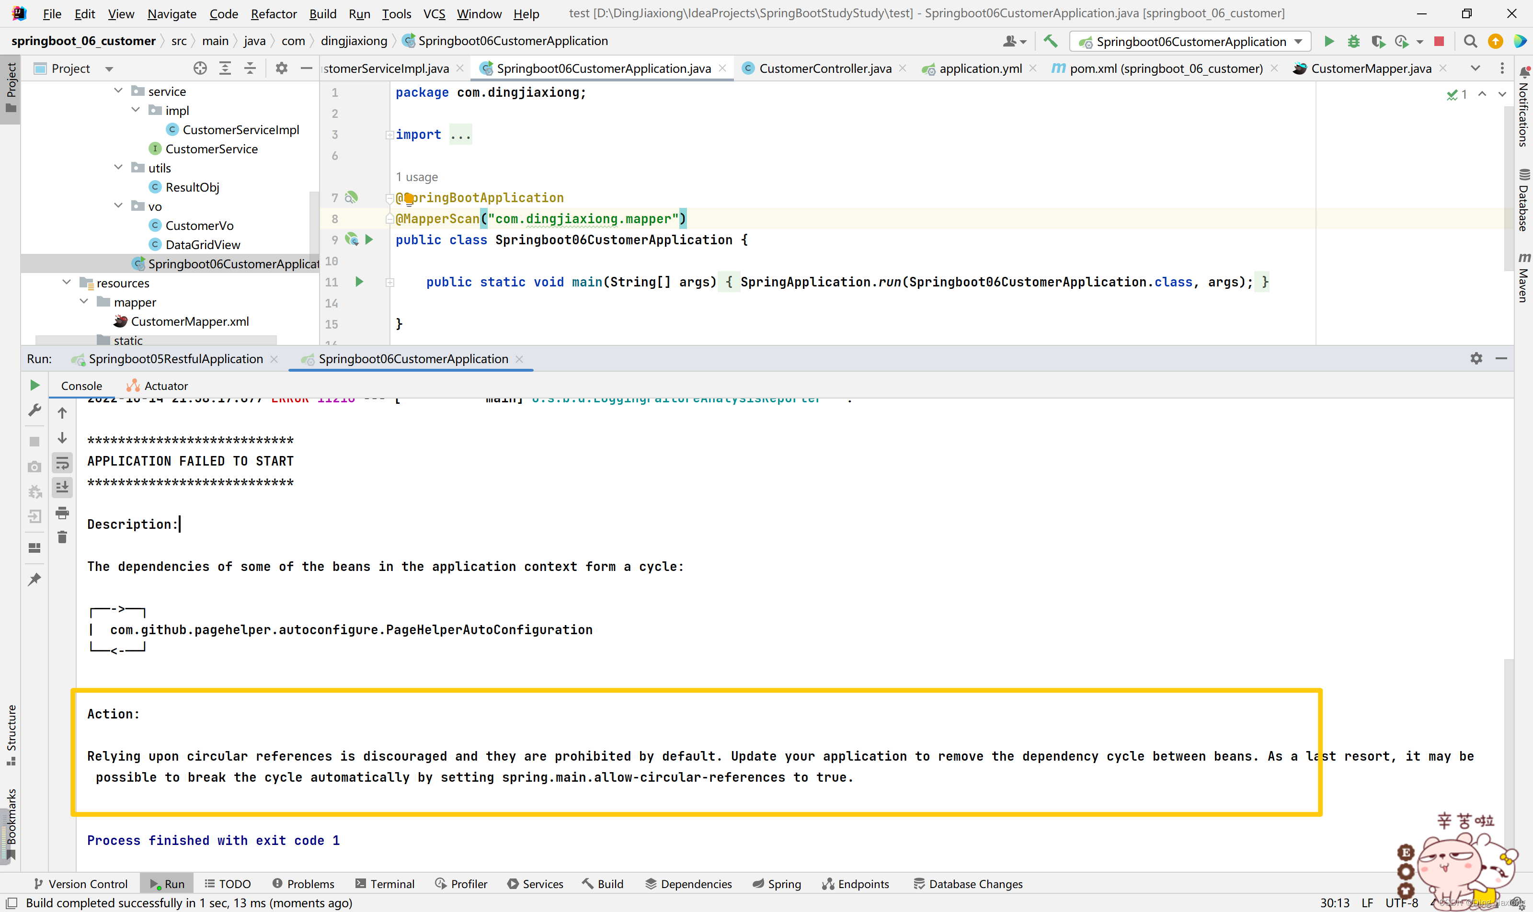Select Opened File target icon in Project panel
The height and width of the screenshot is (912, 1533).
point(200,68)
